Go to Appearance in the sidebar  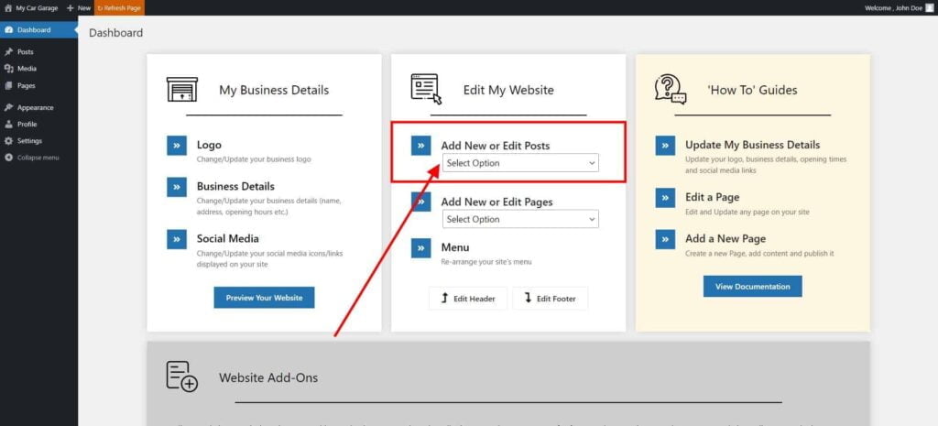(x=35, y=107)
